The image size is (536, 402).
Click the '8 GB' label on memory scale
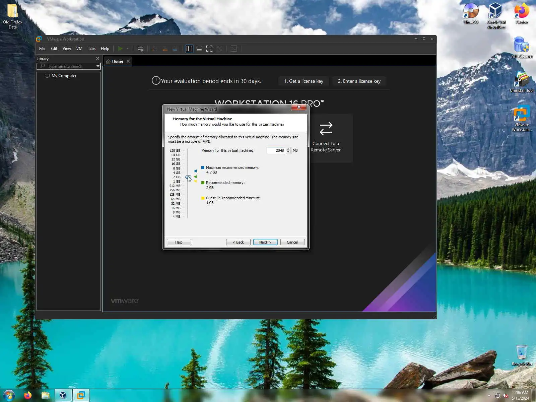point(177,168)
